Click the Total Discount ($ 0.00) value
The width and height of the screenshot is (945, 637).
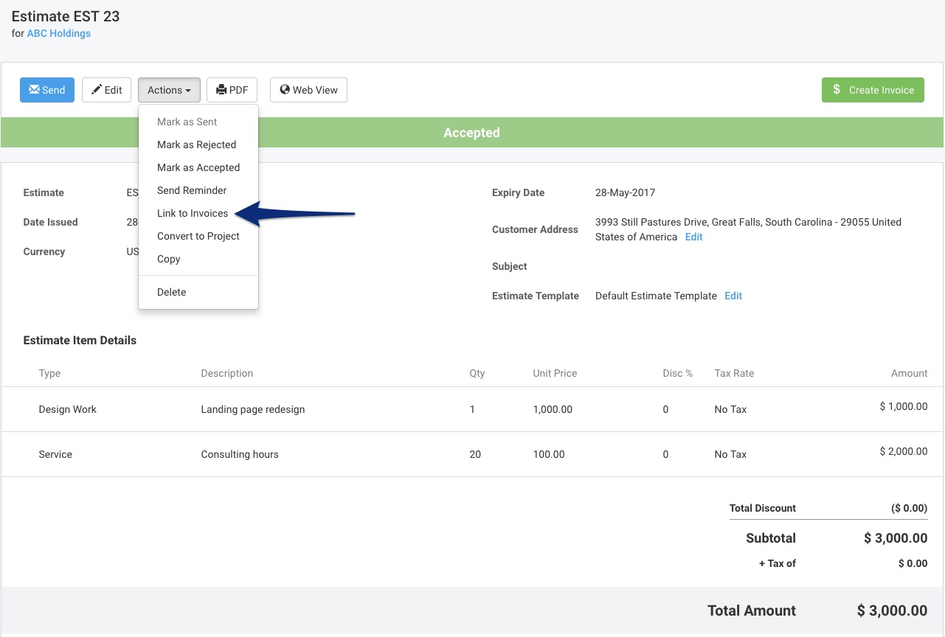tap(910, 508)
